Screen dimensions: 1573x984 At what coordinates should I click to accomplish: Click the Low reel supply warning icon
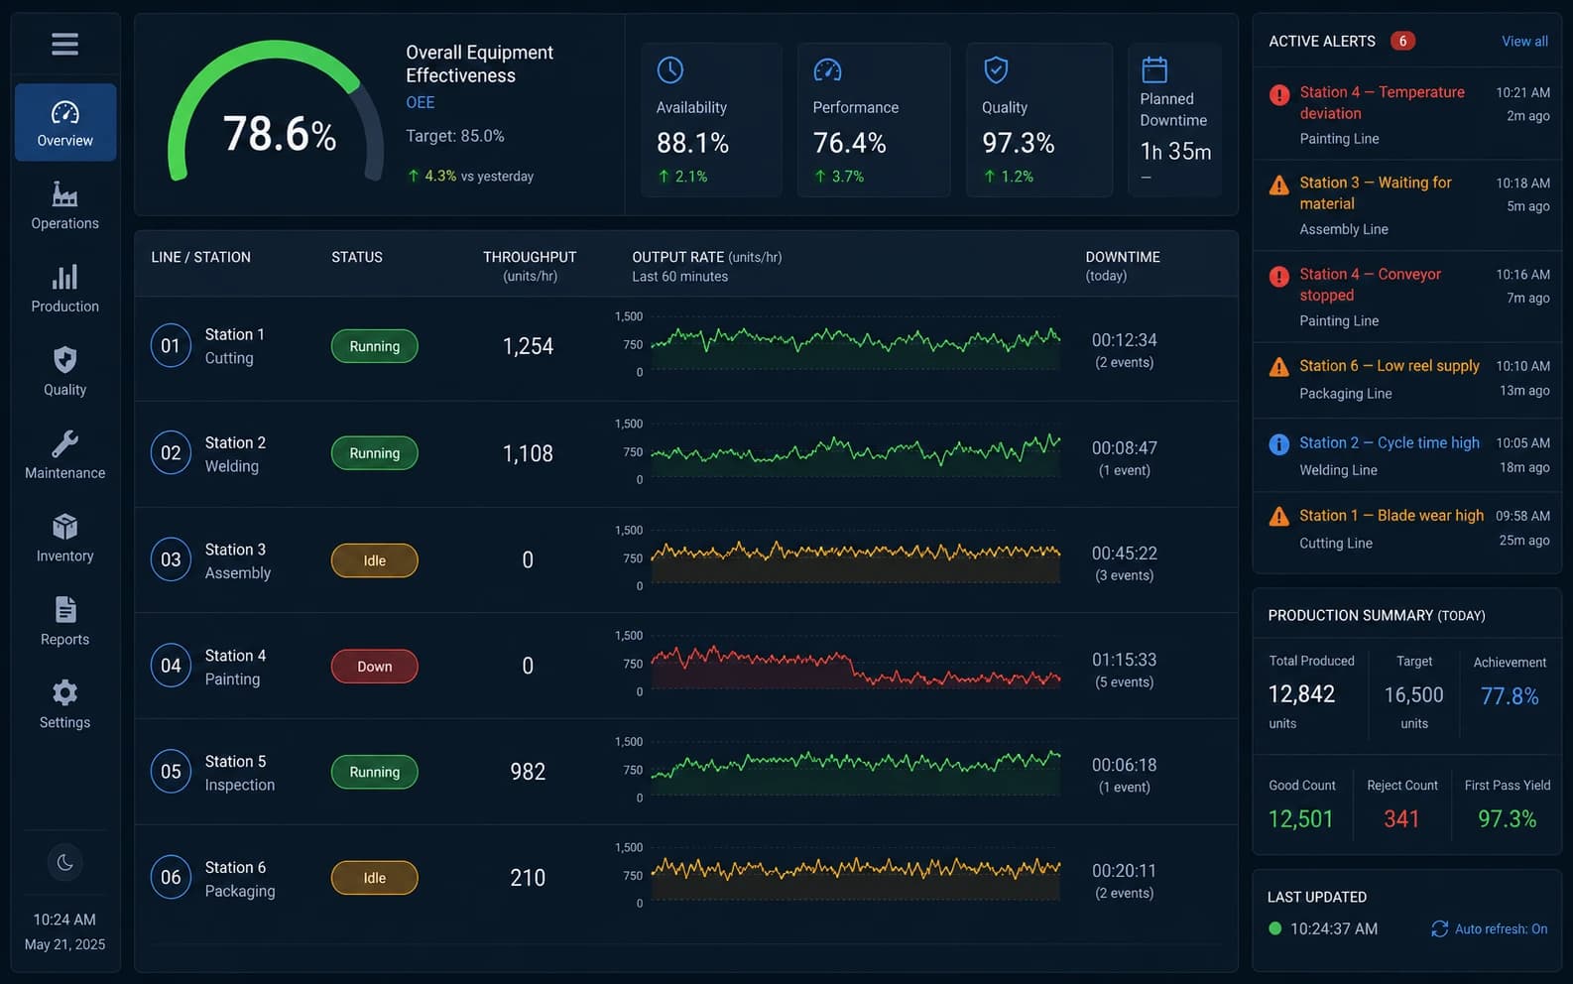1279,367
